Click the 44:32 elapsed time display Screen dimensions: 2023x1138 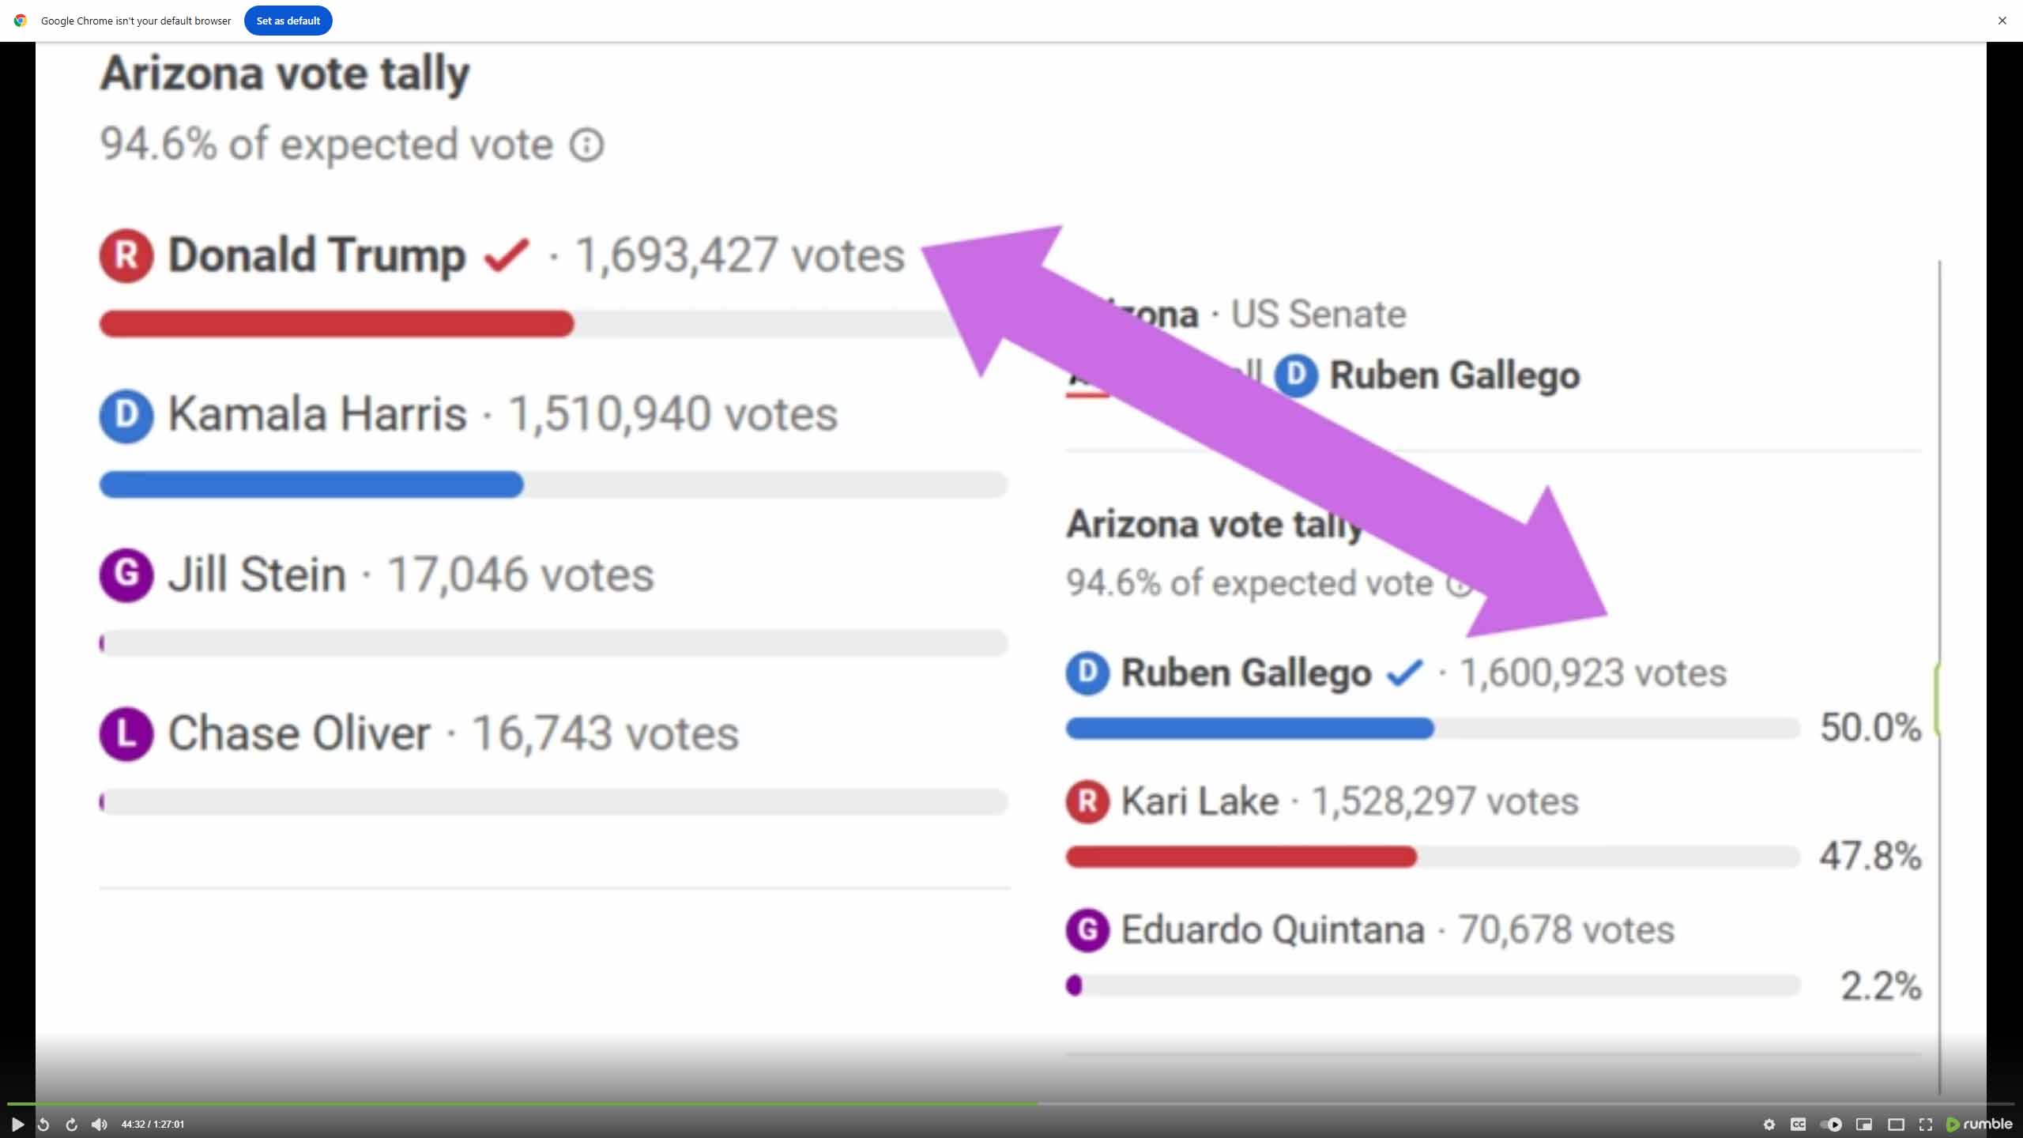click(x=153, y=1124)
